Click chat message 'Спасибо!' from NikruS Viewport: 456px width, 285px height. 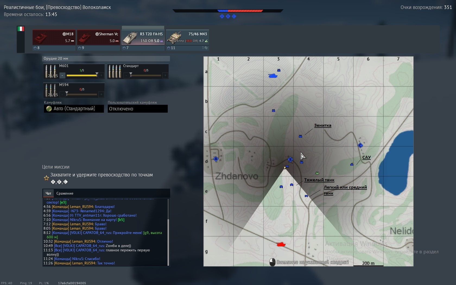tap(93, 259)
